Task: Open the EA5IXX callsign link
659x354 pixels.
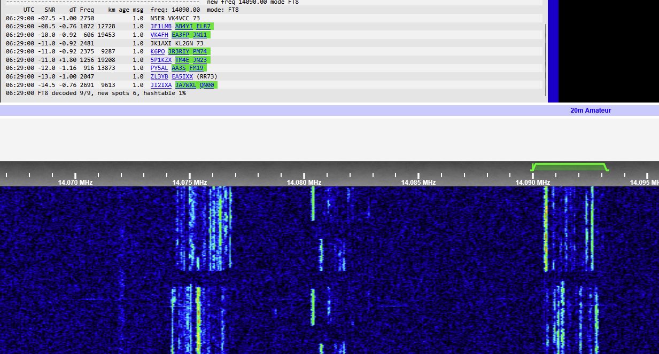Action: [x=182, y=76]
